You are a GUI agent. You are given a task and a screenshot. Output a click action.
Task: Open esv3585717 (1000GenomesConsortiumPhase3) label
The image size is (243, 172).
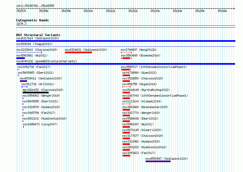[154, 67]
